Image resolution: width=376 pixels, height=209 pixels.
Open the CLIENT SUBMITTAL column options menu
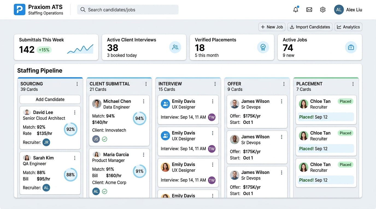pos(146,84)
